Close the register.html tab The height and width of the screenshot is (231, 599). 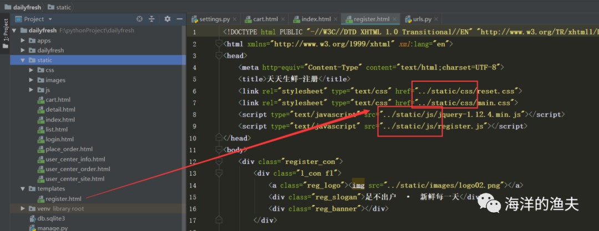[x=395, y=19]
